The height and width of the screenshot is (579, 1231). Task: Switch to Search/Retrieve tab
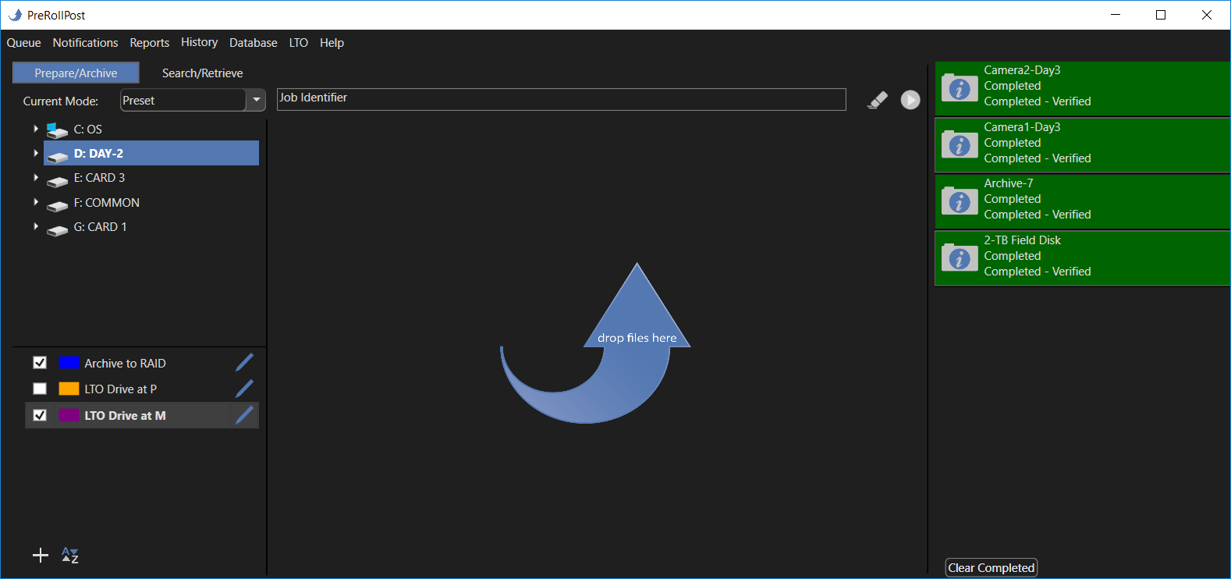202,73
